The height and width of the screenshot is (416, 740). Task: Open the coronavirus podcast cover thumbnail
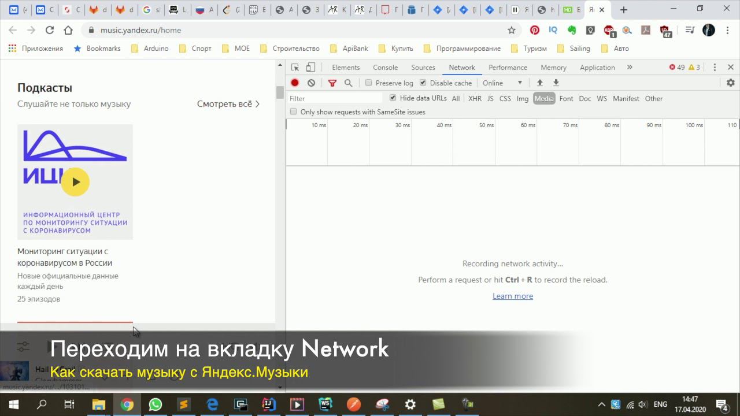point(75,182)
